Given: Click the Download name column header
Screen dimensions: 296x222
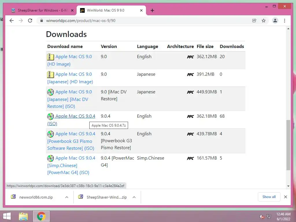Looking at the screenshot, I should [x=65, y=47].
